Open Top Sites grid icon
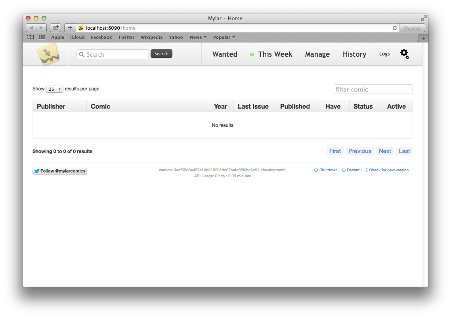The height and width of the screenshot is (318, 451). click(42, 37)
